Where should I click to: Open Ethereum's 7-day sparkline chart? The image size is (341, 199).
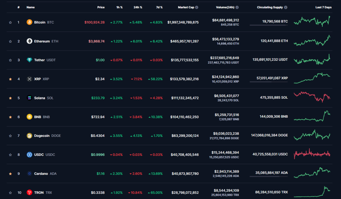pos(312,41)
